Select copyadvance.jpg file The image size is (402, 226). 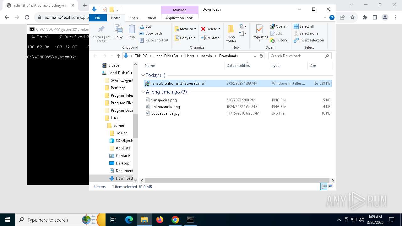click(238, 113)
